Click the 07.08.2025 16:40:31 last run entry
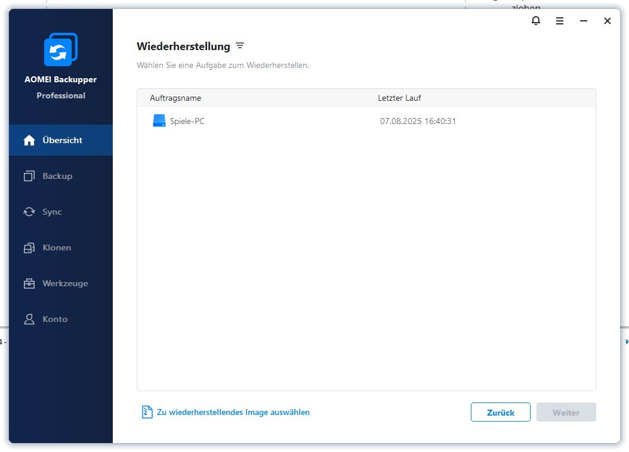This screenshot has width=629, height=452. click(x=418, y=121)
